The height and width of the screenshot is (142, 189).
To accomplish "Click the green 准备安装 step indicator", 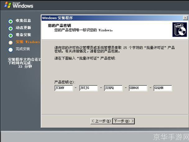I will [11, 36].
